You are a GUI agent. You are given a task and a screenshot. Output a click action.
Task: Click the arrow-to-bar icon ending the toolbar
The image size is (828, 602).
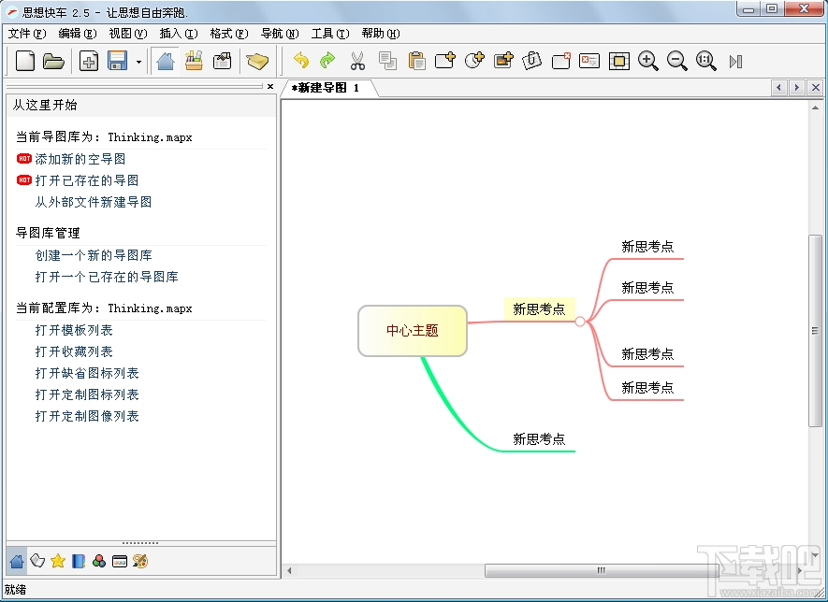click(x=735, y=62)
